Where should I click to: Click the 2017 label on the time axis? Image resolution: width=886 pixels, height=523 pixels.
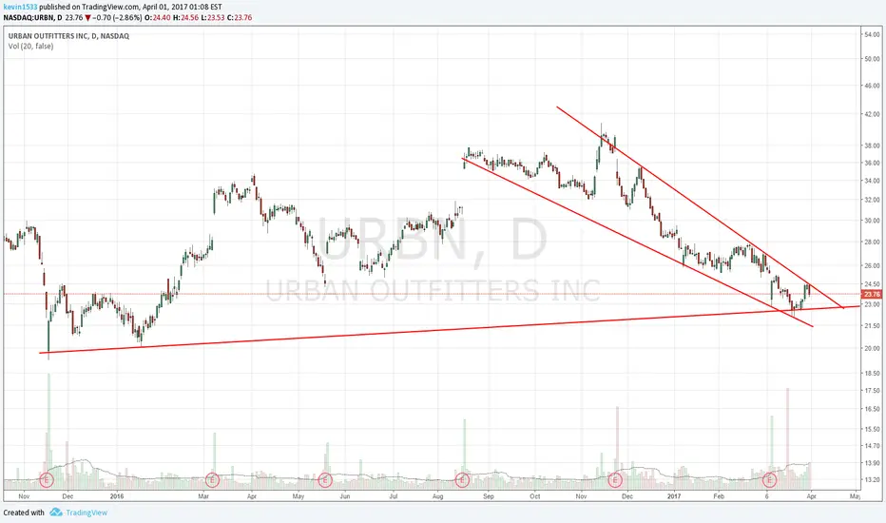click(674, 496)
